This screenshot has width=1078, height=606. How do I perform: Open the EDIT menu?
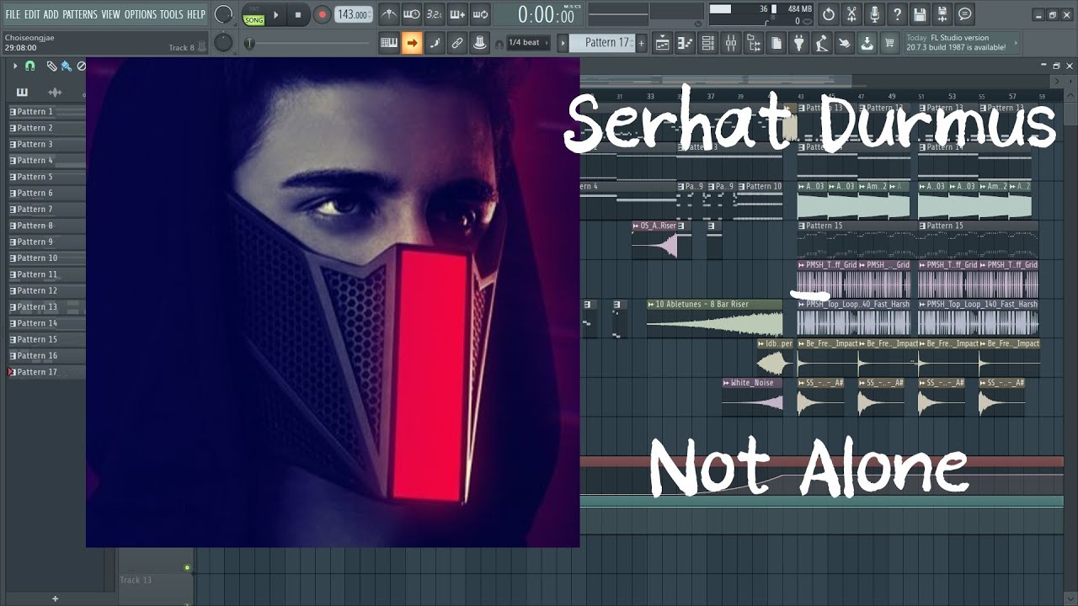(x=32, y=14)
